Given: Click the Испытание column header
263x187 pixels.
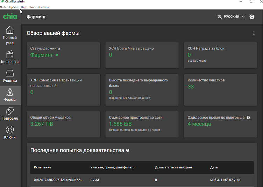Looking at the screenshot, I should point(42,167).
